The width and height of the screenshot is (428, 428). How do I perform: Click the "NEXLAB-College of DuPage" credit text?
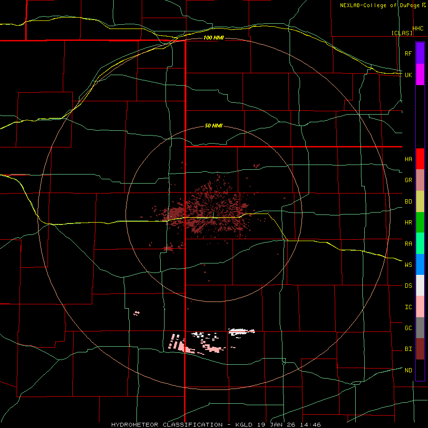[x=379, y=5]
